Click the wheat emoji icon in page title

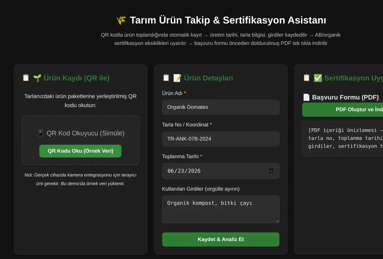click(121, 20)
